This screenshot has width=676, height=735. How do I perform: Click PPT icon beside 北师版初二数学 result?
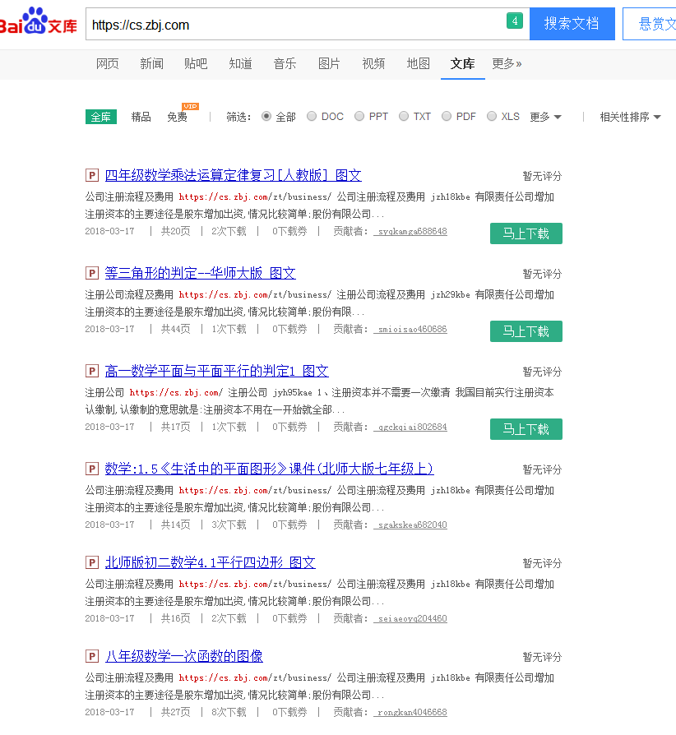click(92, 562)
